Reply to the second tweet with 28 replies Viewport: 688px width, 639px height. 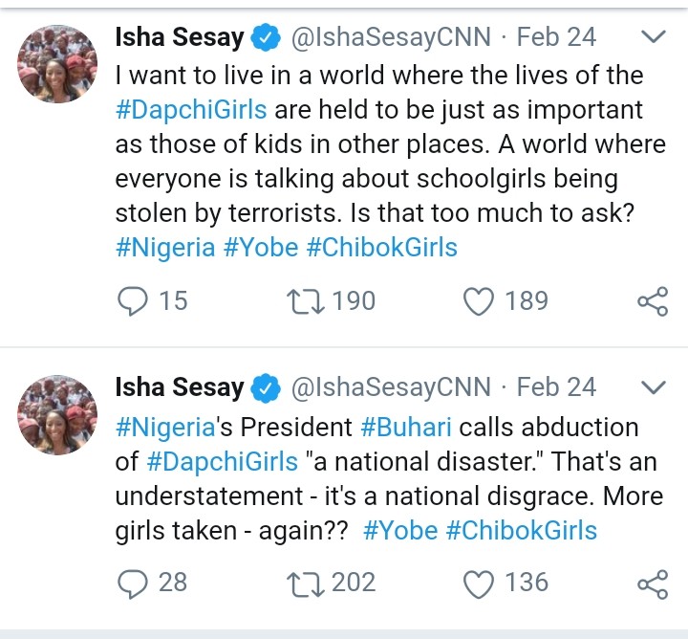133,584
